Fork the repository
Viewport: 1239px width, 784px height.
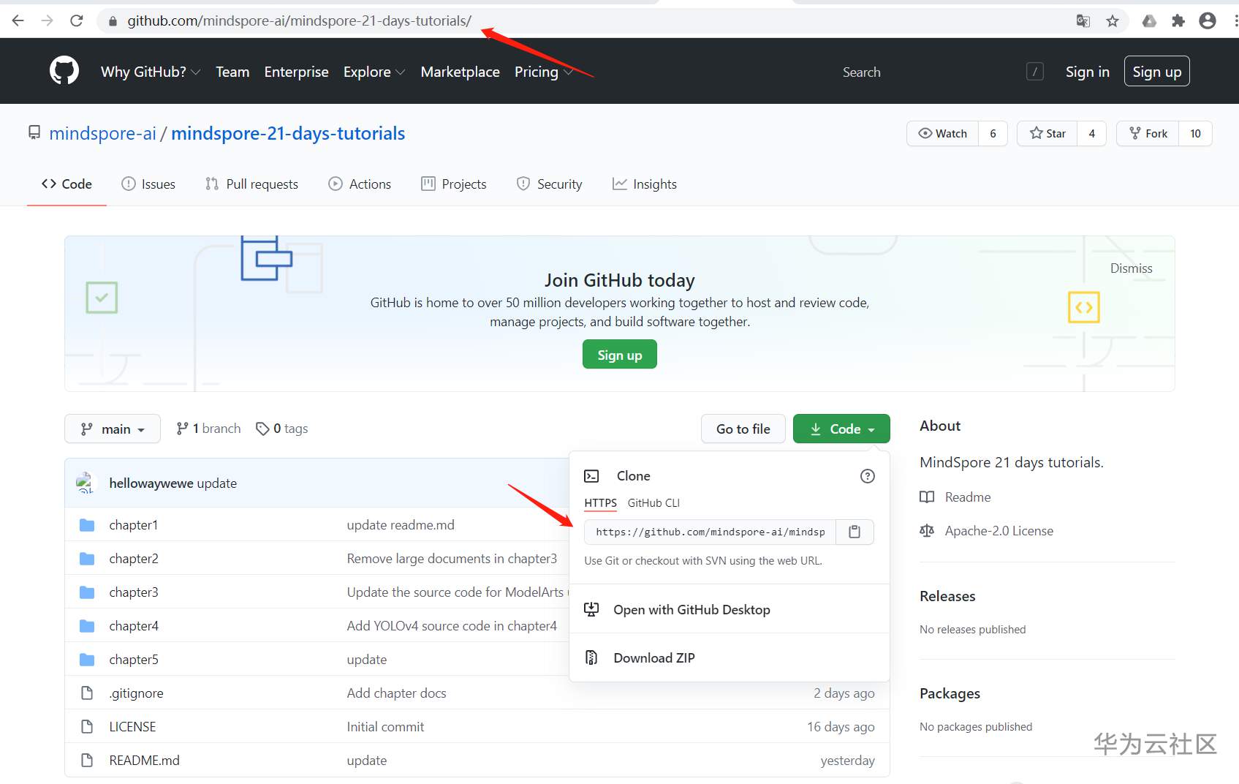coord(1148,134)
